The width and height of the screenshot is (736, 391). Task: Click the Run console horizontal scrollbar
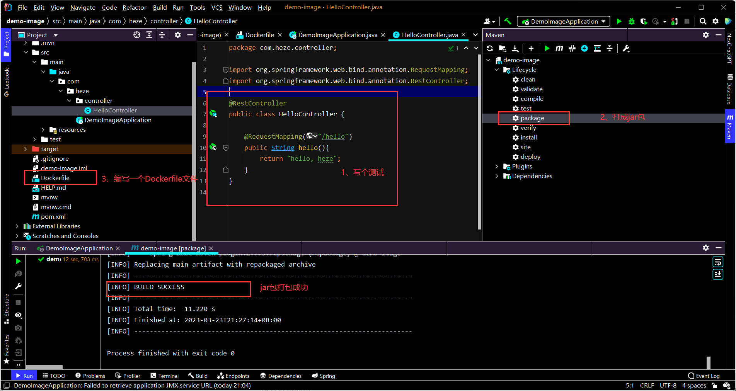click(x=44, y=367)
